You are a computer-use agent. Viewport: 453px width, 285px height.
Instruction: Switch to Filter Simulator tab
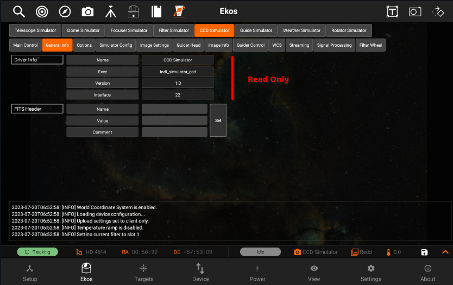click(x=174, y=30)
